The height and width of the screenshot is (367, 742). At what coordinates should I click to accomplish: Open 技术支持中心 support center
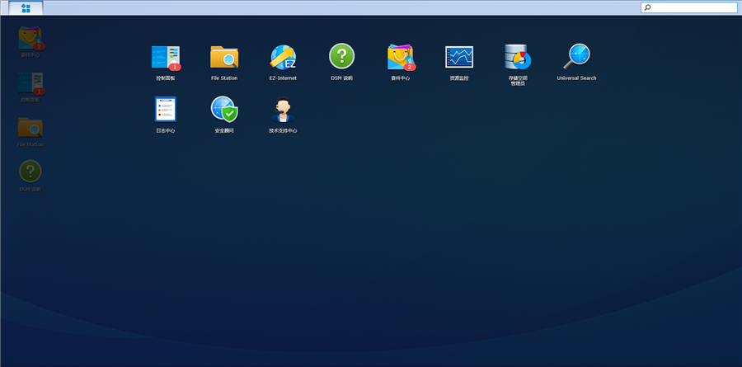[283, 109]
